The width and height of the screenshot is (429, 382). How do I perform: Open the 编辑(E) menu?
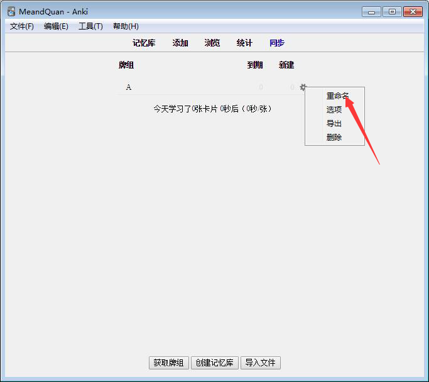(56, 26)
